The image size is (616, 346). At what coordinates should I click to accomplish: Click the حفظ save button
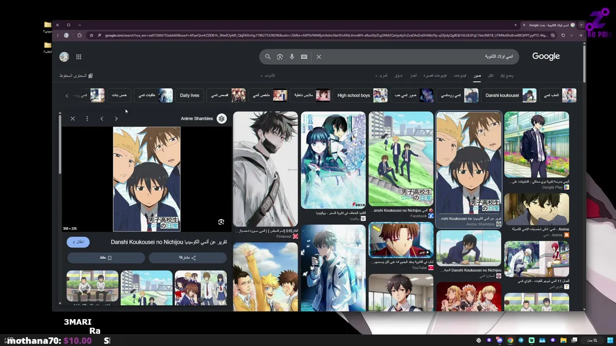(x=106, y=258)
